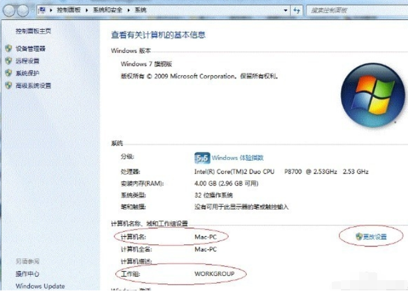Viewport: 408px width, 291px height.
Task: Go forward with the forward arrow button
Action: point(23,11)
